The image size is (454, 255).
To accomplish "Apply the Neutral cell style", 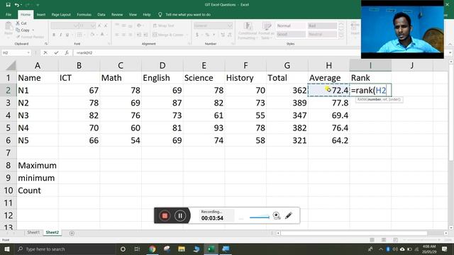I will point(322,34).
